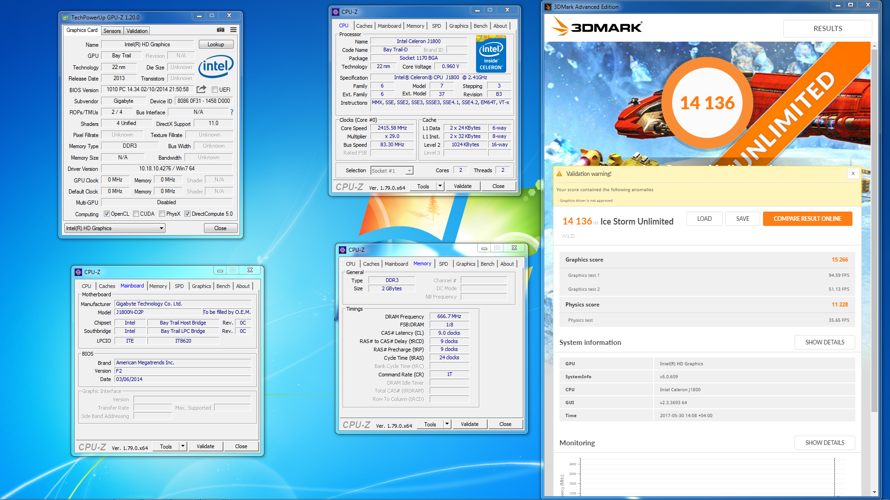Click the Core Speed value 2415.58 MHz
Image resolution: width=890 pixels, height=500 pixels.
[392, 128]
